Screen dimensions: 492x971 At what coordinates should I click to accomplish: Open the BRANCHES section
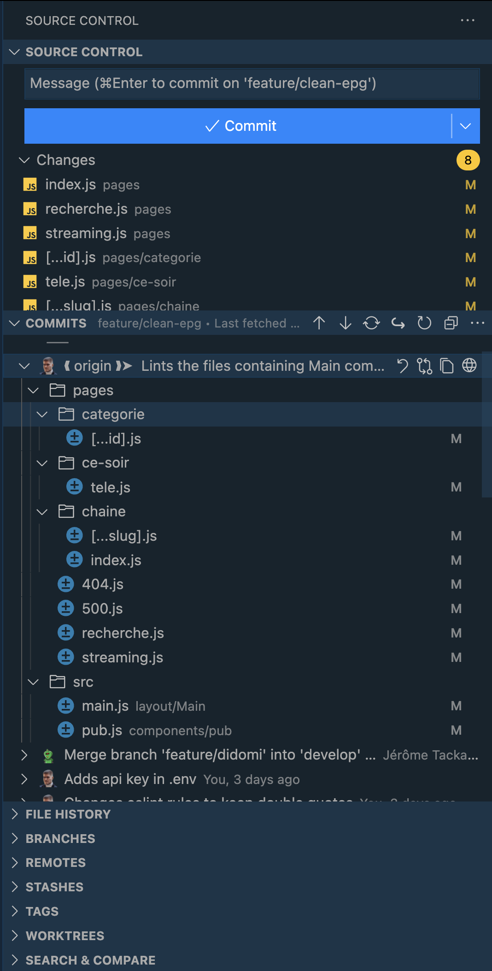pyautogui.click(x=60, y=838)
